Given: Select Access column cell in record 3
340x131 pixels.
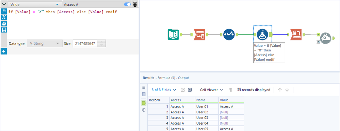Looking at the screenshot, I should 182,118.
